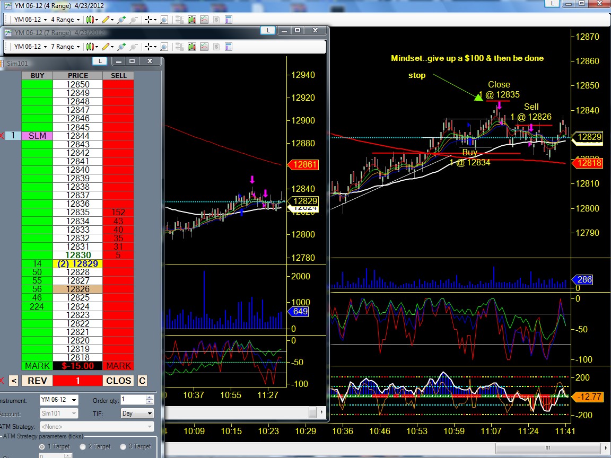The image size is (611, 458).
Task: Click zoom frame magnifier in 4 Range toolbar
Action: 164,20
